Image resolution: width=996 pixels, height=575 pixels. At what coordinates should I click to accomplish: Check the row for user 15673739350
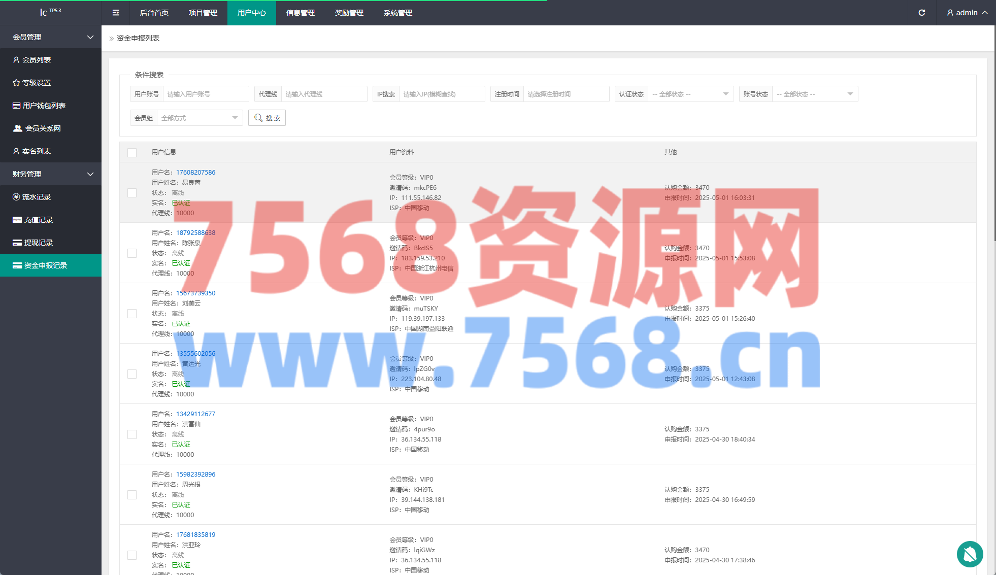(132, 314)
